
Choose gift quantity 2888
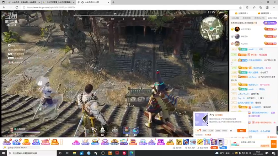pos(218,131)
